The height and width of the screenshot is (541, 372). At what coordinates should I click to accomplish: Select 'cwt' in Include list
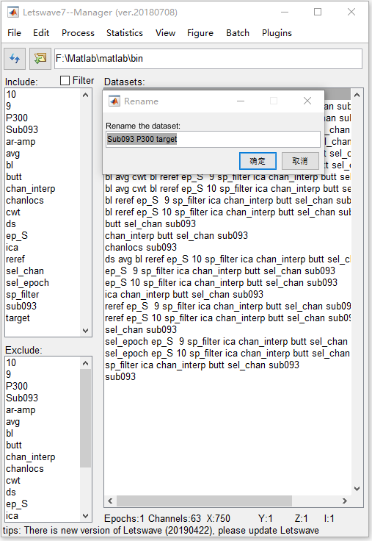click(x=13, y=212)
